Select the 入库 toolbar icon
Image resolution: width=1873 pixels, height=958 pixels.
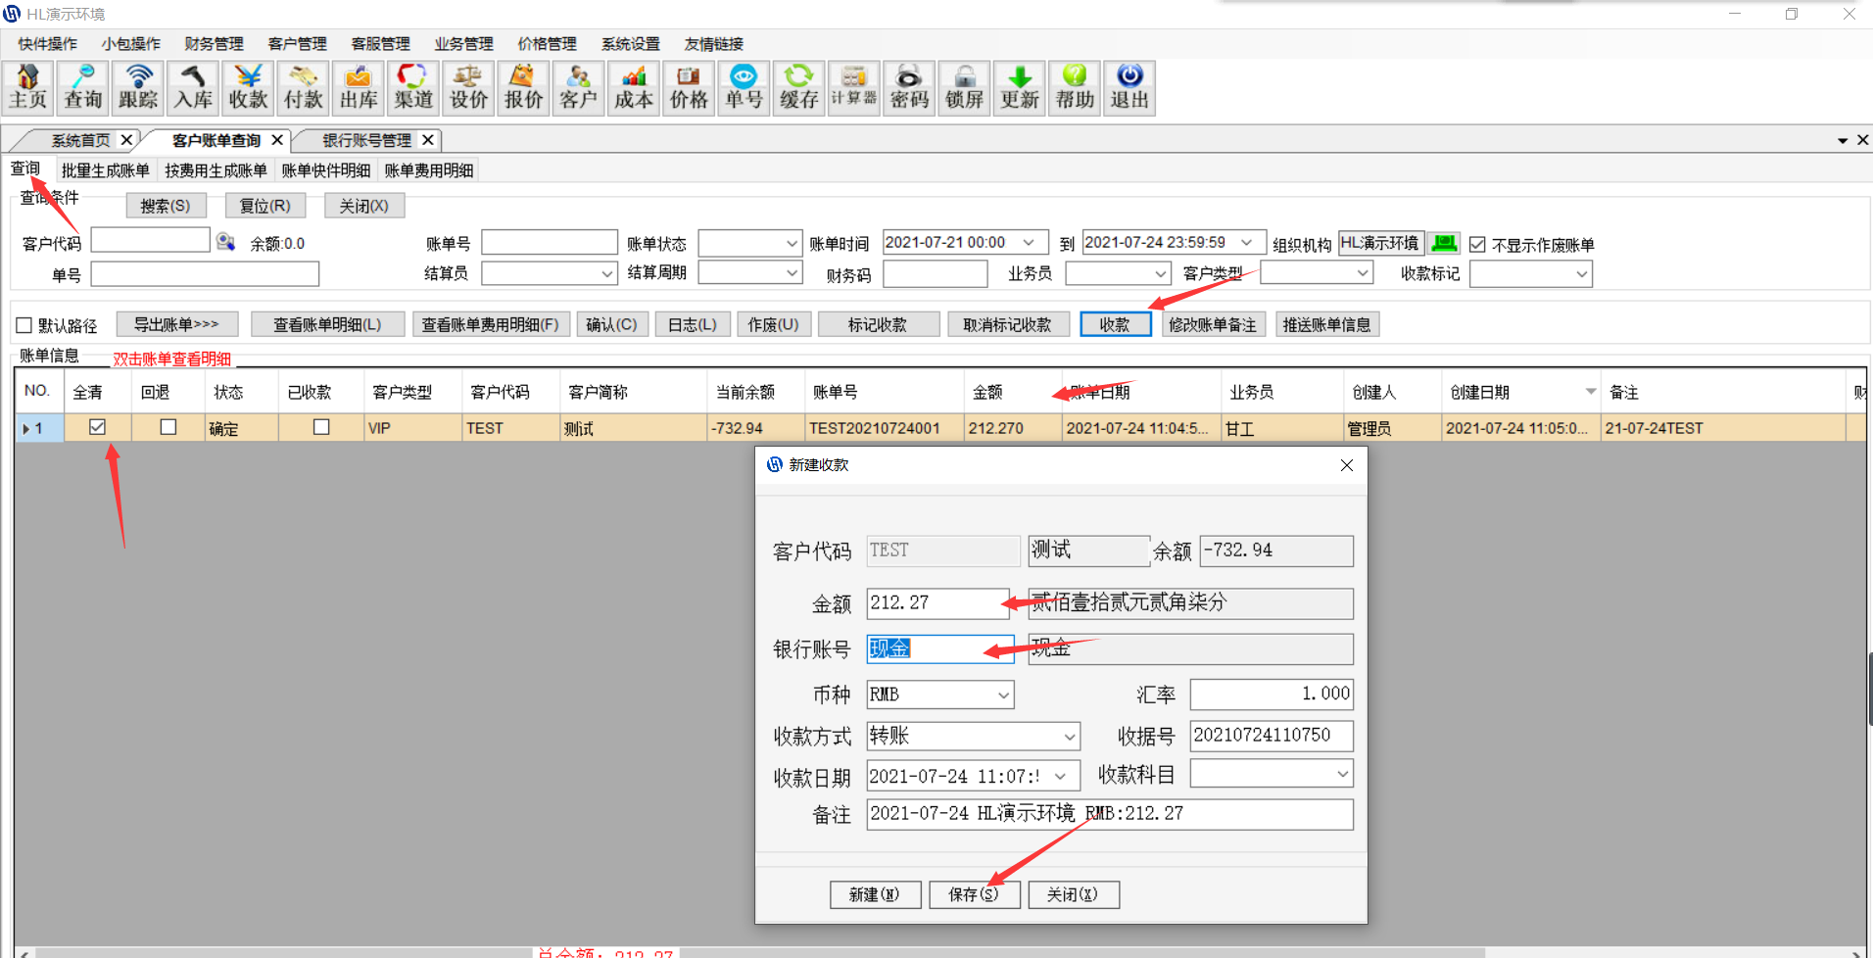pyautogui.click(x=193, y=88)
